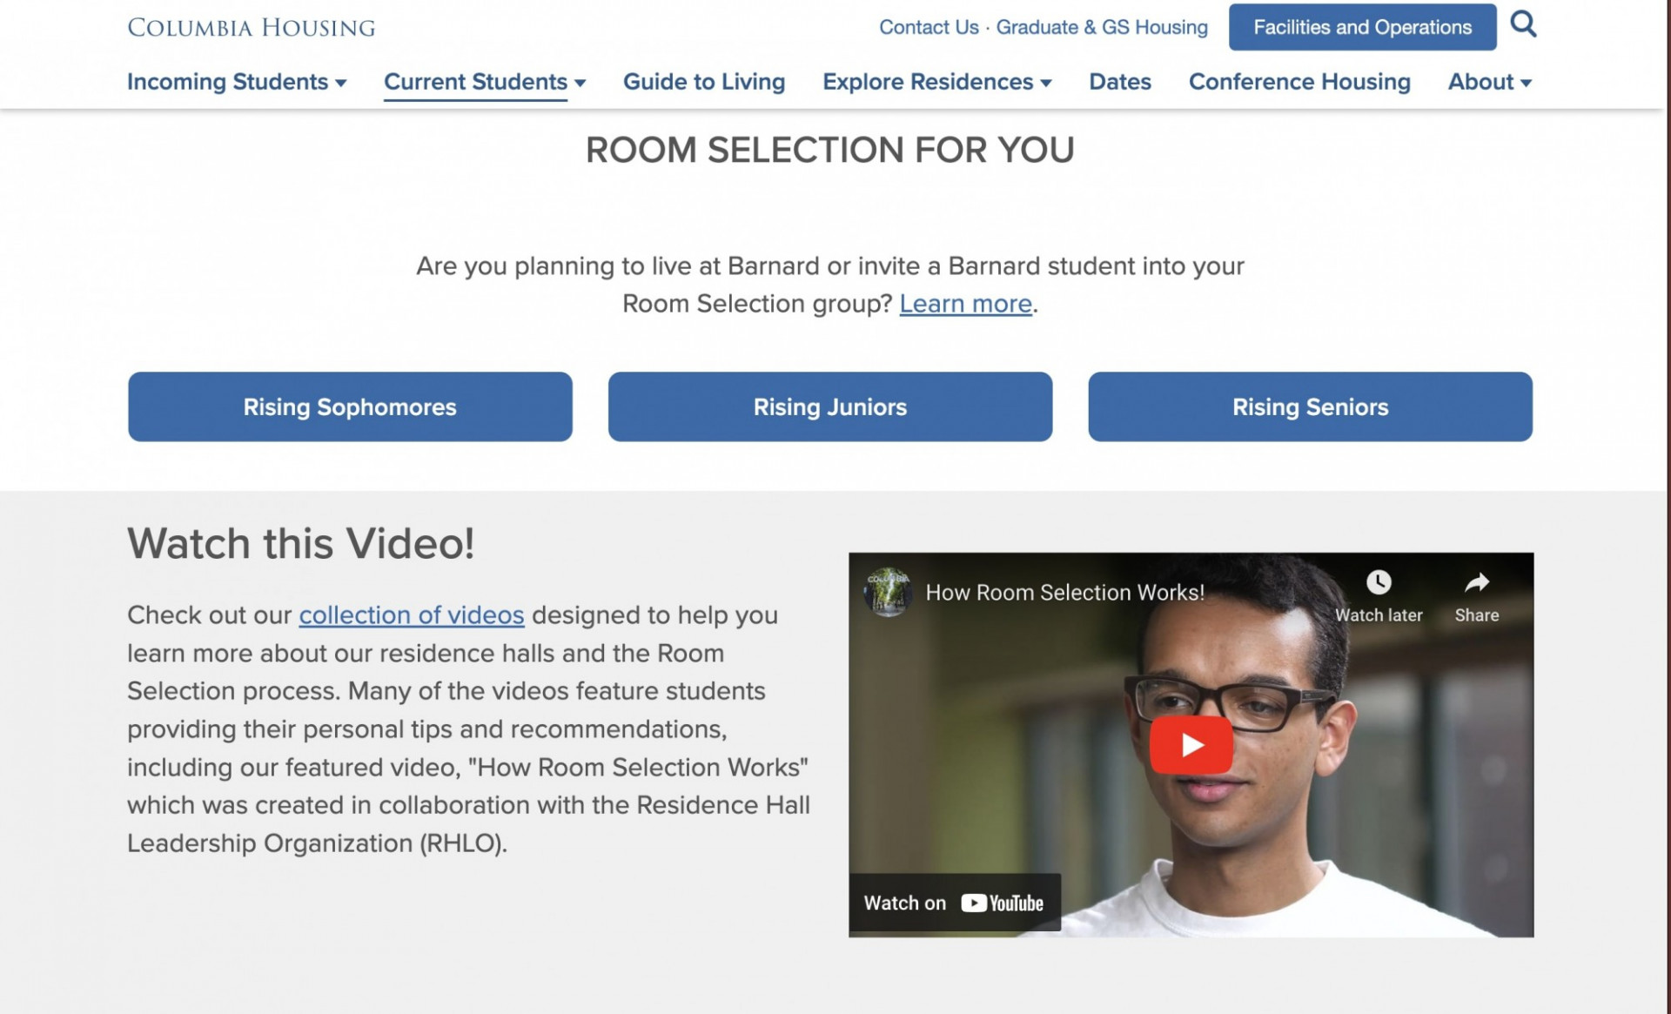This screenshot has height=1014, width=1671.
Task: Follow the Learn more link
Action: point(965,304)
